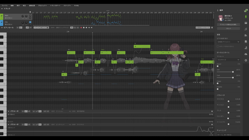Open the File (ファイル) menu
Screen dimensions: 249x140
tap(4, 5)
